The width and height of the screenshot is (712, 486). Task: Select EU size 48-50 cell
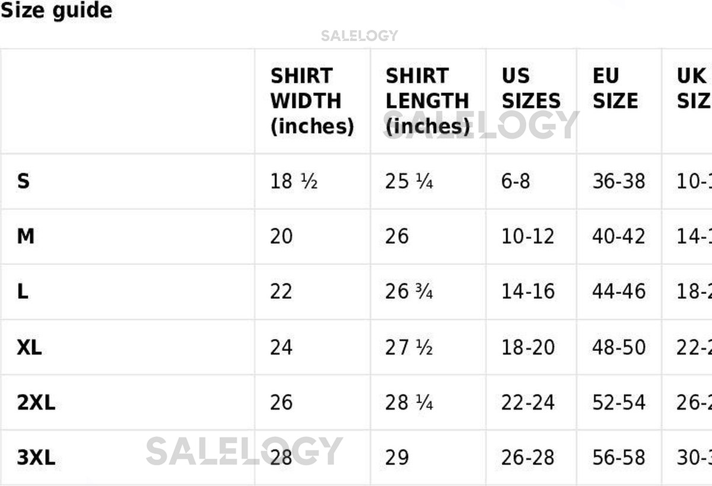click(618, 347)
